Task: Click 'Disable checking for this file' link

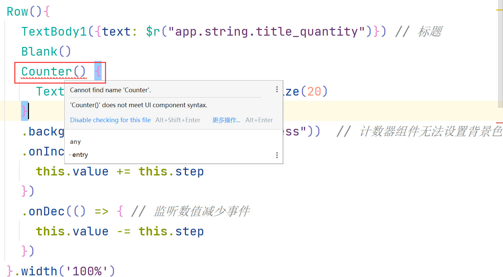Action: [x=110, y=120]
